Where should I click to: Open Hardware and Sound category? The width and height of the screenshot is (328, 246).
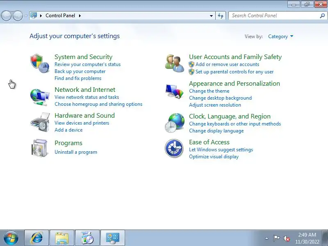coord(85,116)
